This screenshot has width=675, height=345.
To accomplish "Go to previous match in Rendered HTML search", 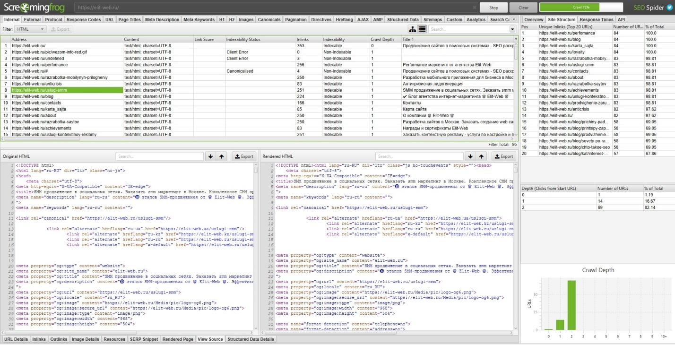I will (481, 156).
